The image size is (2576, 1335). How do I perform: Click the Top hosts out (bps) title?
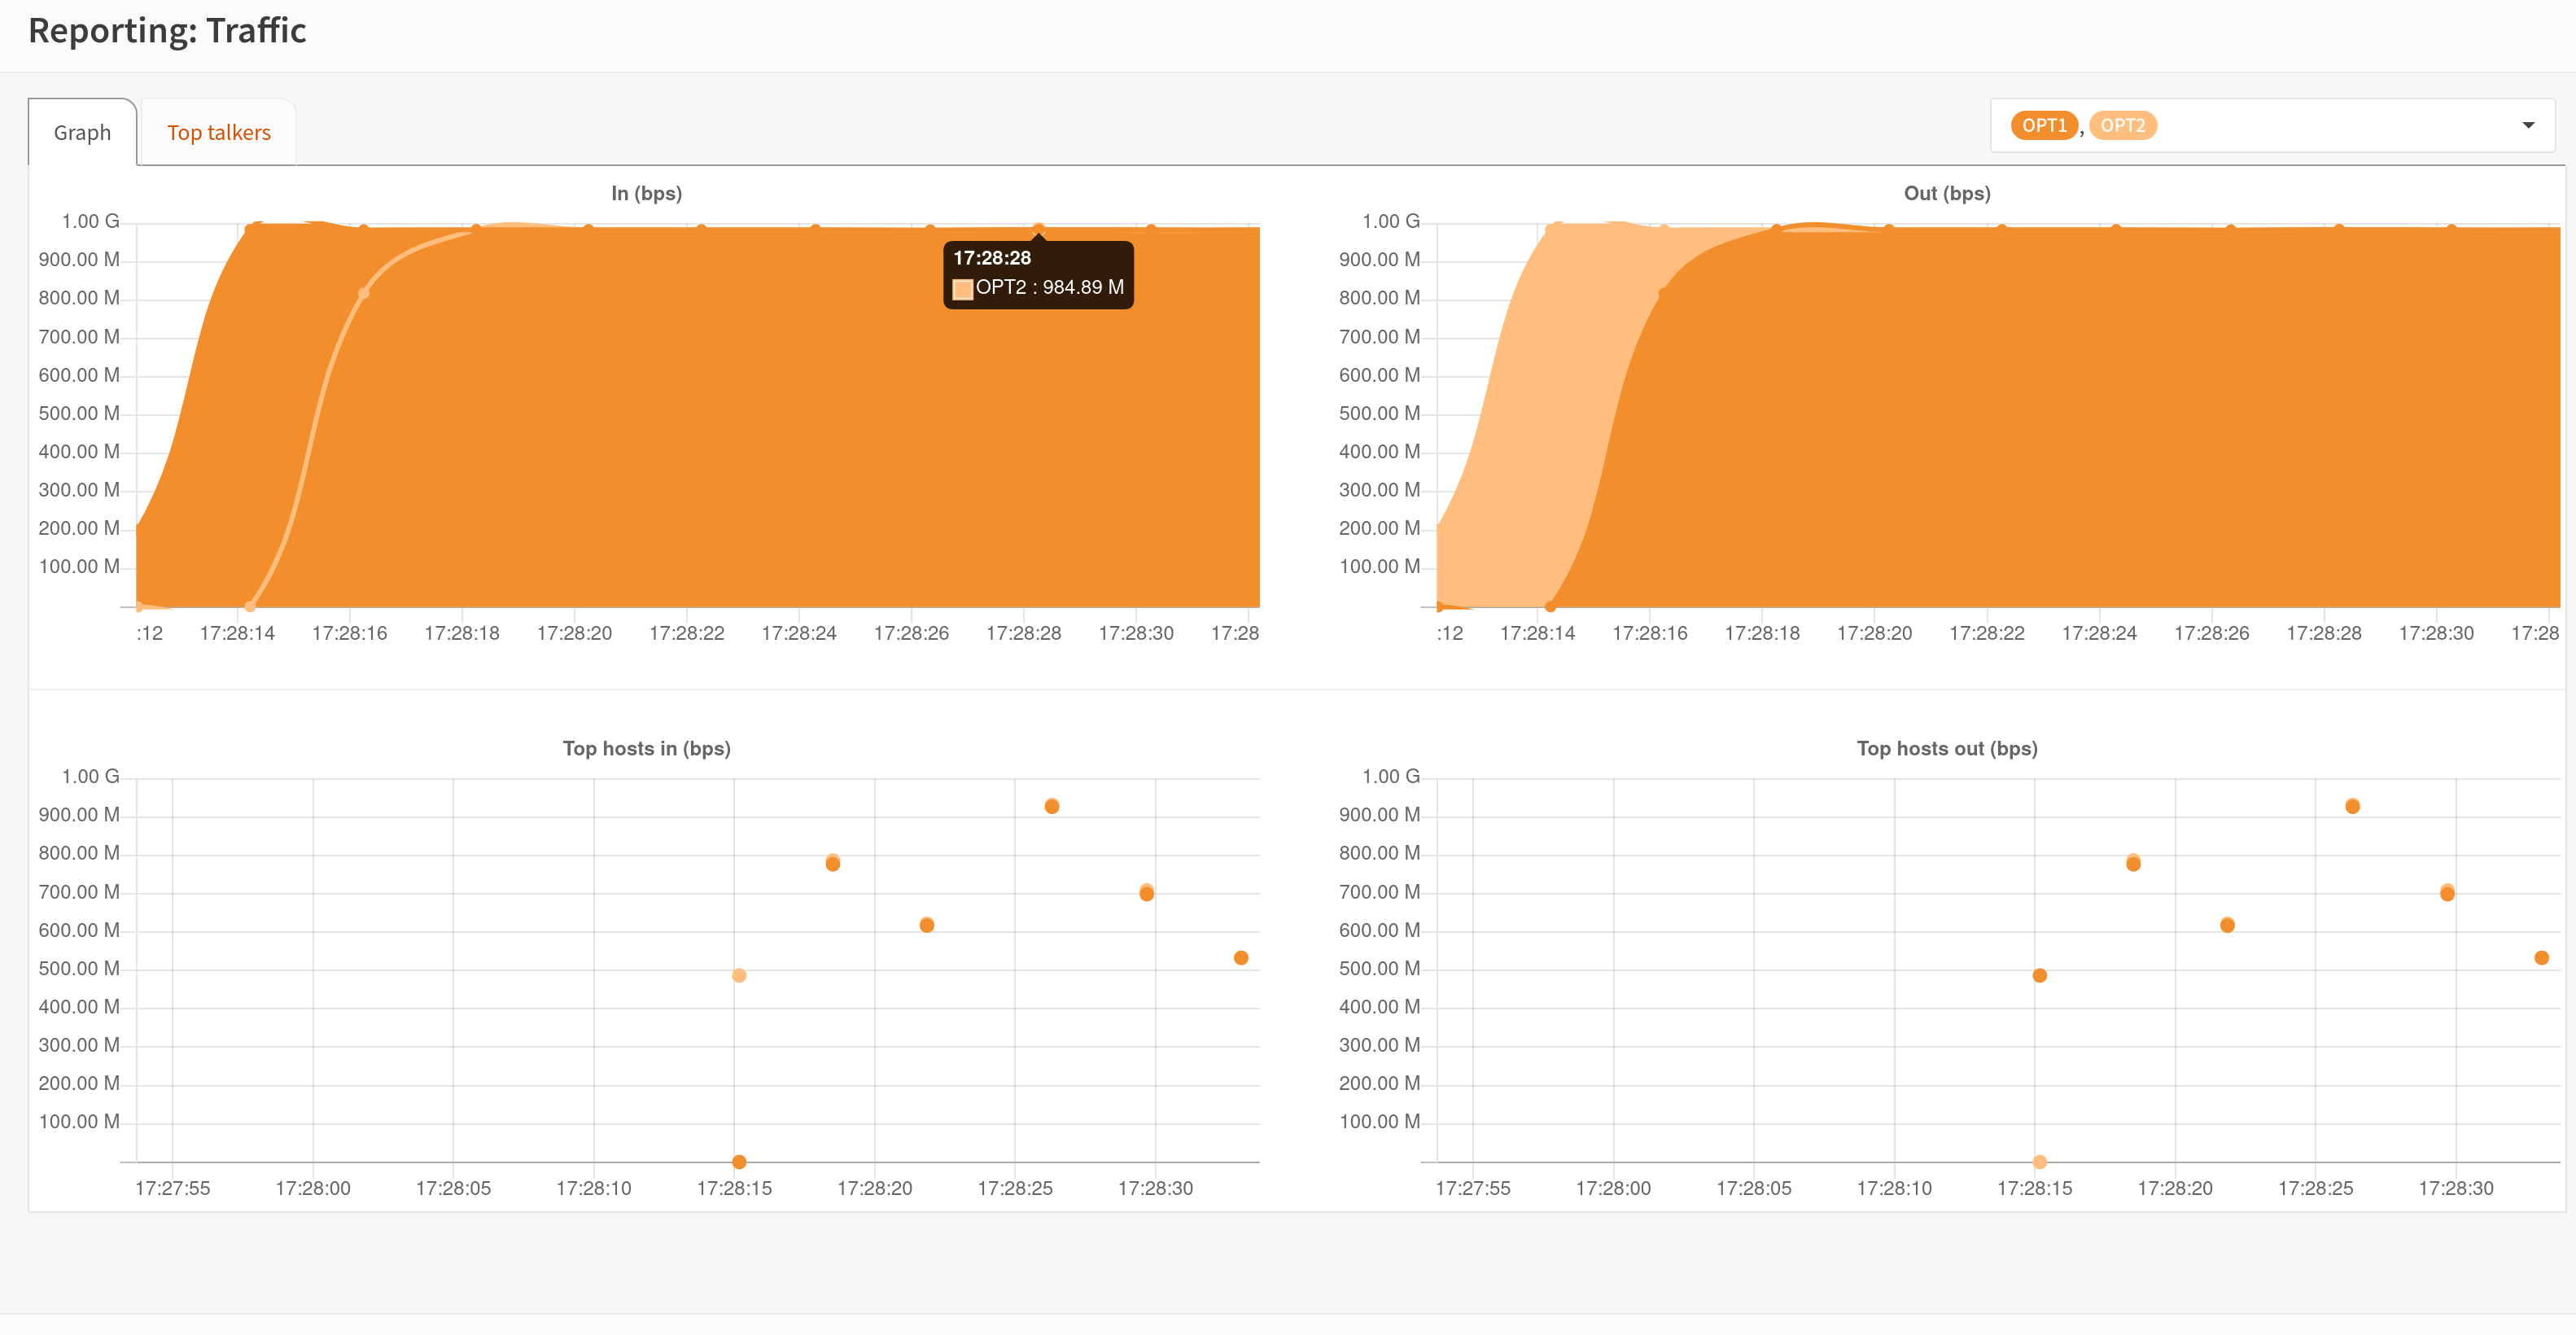pyautogui.click(x=1946, y=748)
